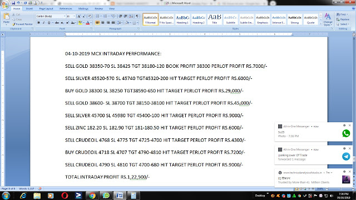Toggle numbered list
Viewport: 356px width, 200px height.
click(105, 16)
